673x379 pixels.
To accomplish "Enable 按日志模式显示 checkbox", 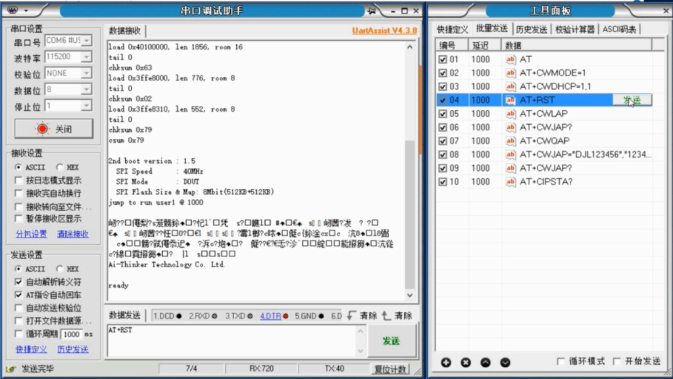I will pos(18,180).
